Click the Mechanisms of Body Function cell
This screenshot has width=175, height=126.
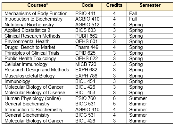pos(37,14)
